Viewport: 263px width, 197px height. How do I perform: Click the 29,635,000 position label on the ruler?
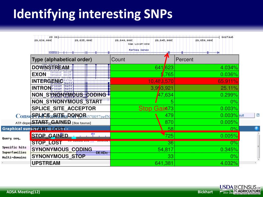point(83,40)
